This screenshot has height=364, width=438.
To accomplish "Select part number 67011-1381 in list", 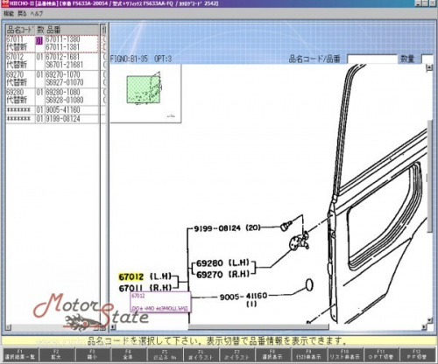I will (x=63, y=47).
